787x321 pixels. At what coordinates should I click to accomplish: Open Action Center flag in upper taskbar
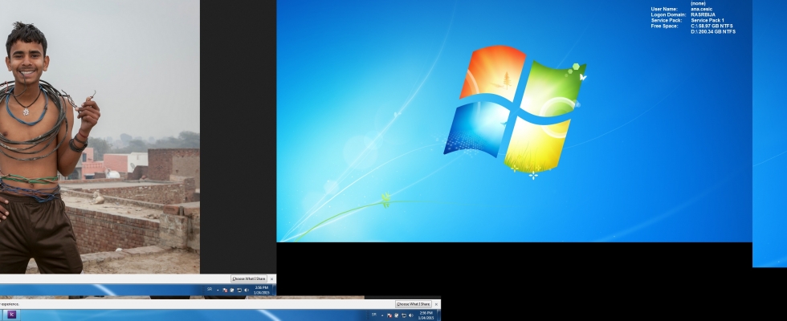(x=226, y=289)
